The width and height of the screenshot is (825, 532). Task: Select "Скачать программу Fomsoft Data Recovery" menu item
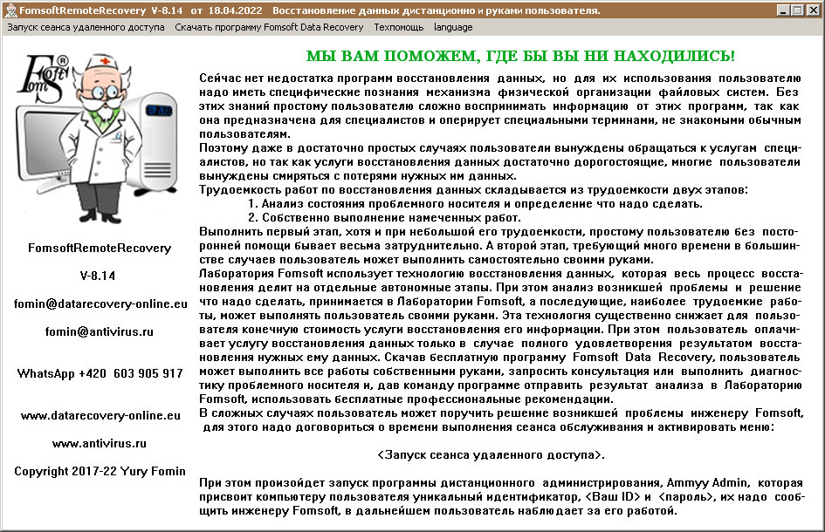click(269, 27)
